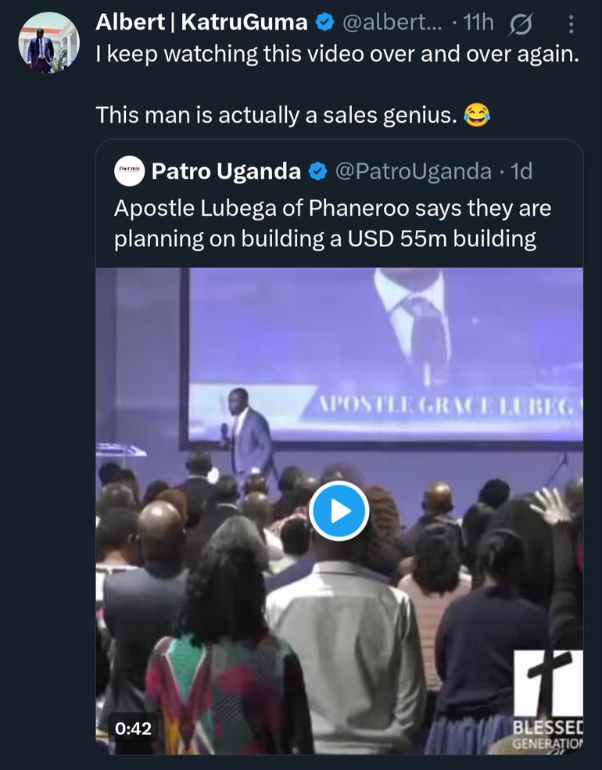Viewport: 602px width, 770px height.
Task: Tap the Grok slashed-circle icon
Action: tap(521, 24)
